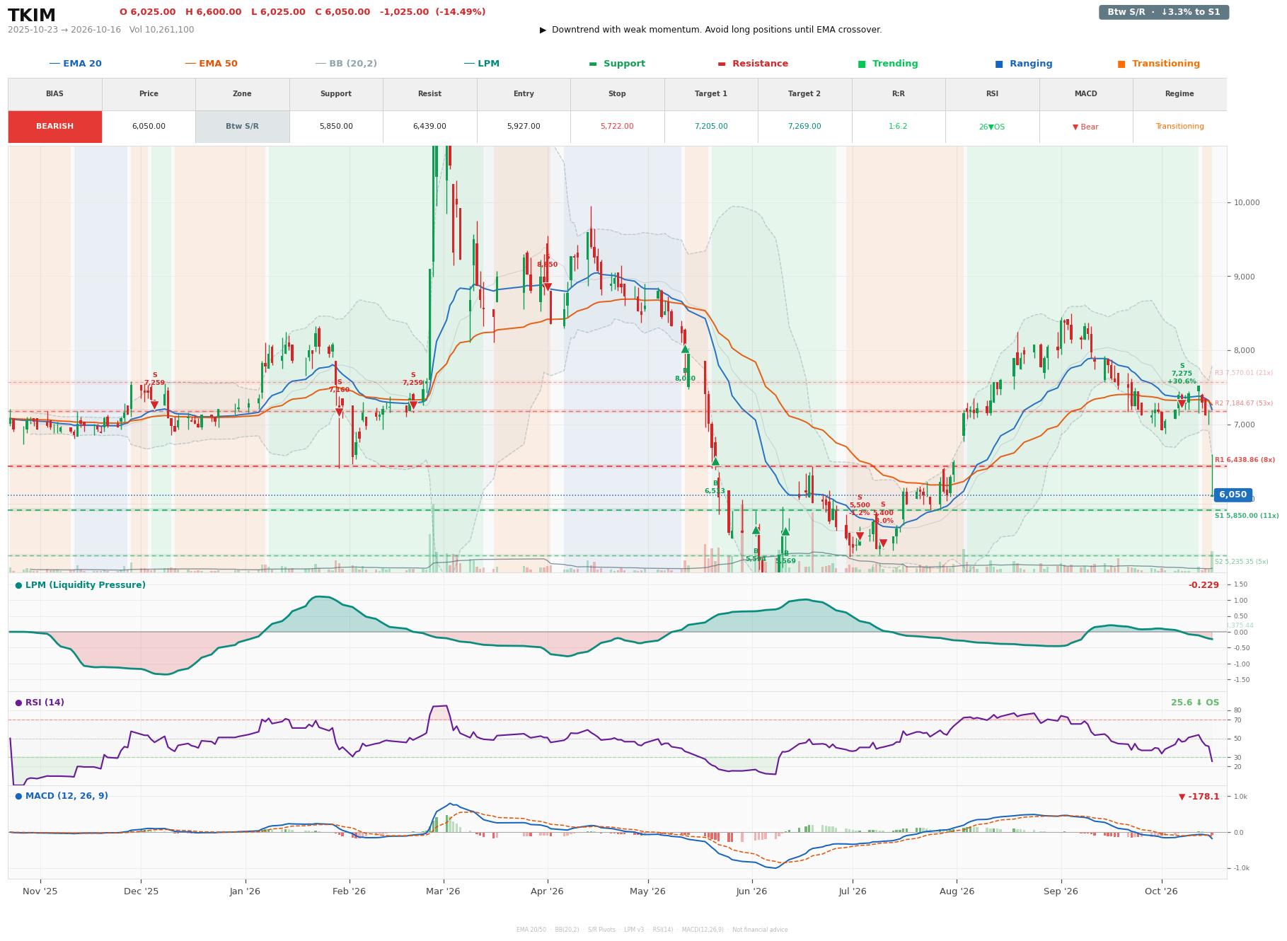Select the Btw S/R zone cell

(242, 127)
